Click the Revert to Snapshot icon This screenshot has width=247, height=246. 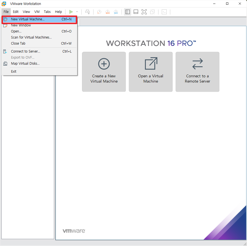[108, 12]
